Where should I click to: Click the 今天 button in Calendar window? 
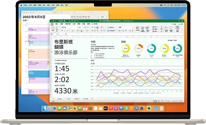pyautogui.click(x=102, y=17)
